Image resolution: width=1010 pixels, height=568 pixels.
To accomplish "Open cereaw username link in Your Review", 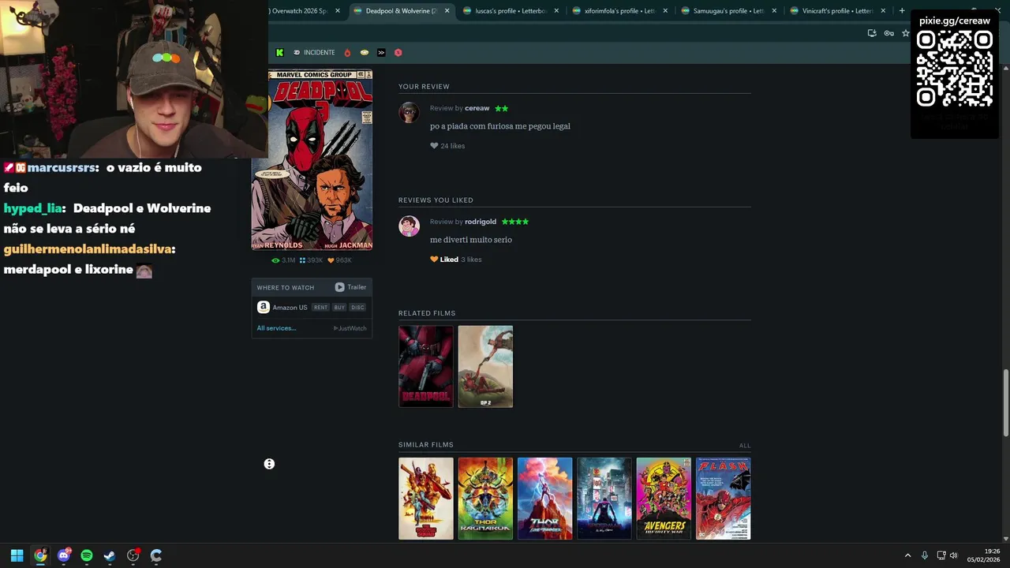I will tap(477, 108).
